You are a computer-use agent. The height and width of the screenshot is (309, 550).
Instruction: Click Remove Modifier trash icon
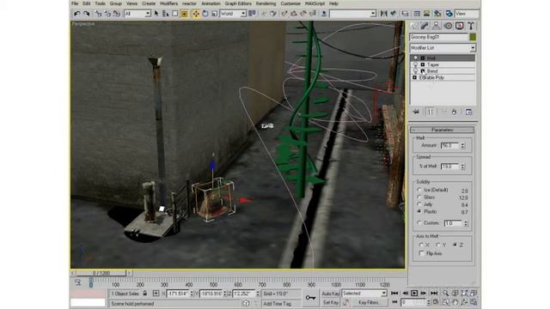pos(455,112)
